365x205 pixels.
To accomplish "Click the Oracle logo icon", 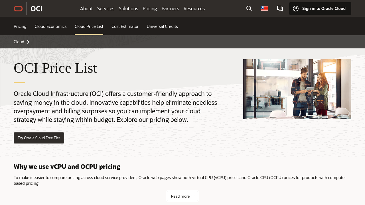I will click(x=18, y=9).
